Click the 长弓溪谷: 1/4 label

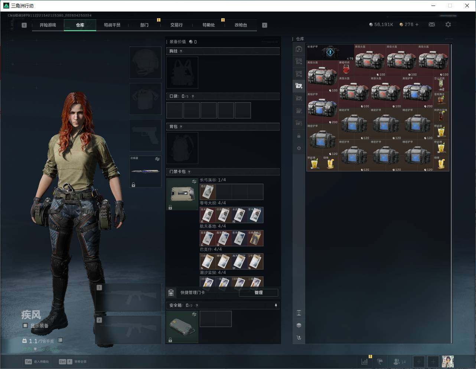coord(213,180)
